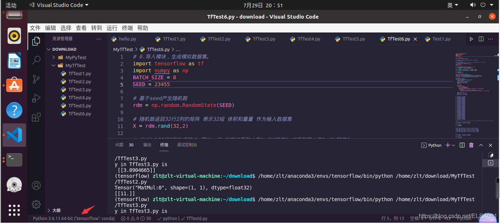Open Ubuntu Software from the dock
The image size is (500, 223).
14,85
